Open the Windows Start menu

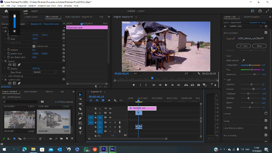point(4,149)
